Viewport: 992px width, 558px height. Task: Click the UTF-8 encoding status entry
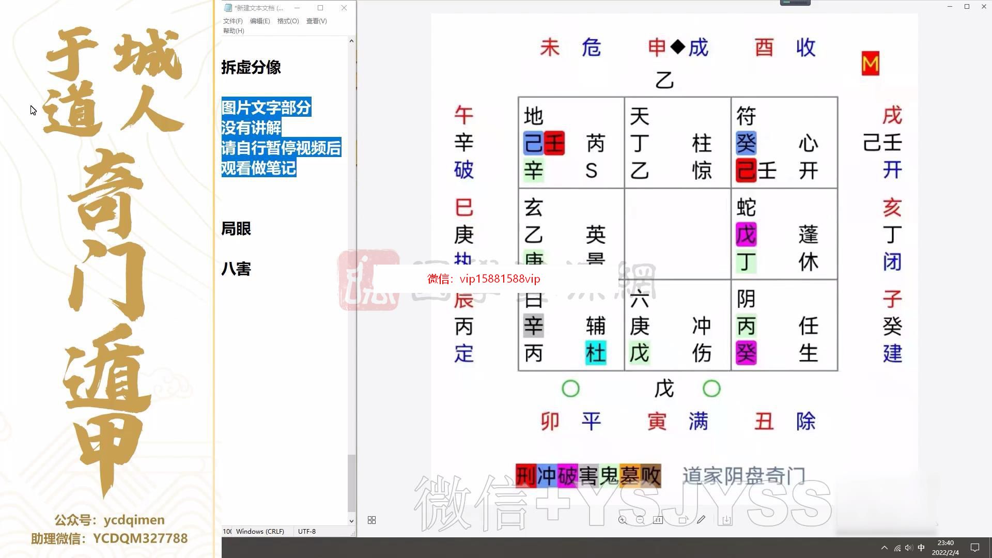(x=307, y=531)
